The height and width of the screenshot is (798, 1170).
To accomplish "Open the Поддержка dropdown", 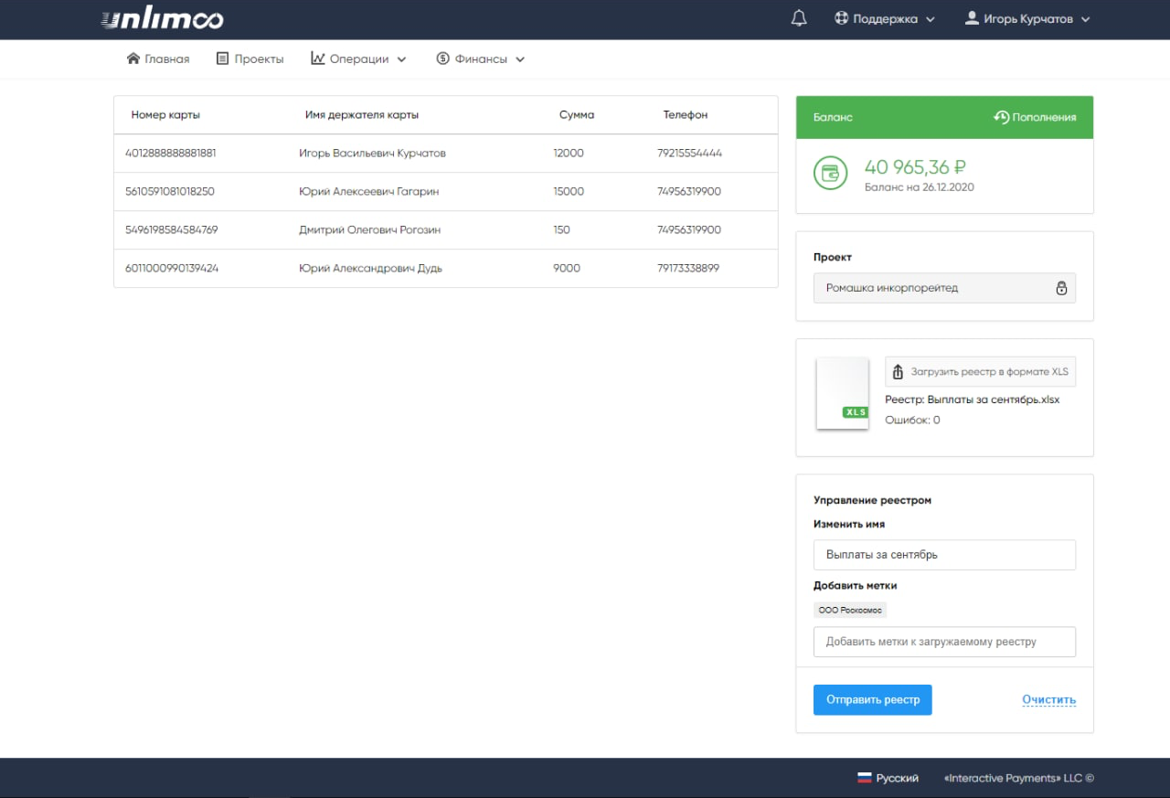I will click(x=884, y=17).
